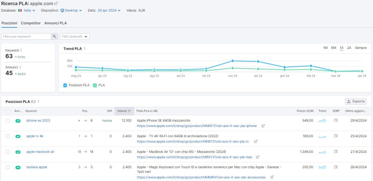Viewport: 373px width, 181px height.
Task: Open the Italia database dropdown
Action: coord(27,11)
